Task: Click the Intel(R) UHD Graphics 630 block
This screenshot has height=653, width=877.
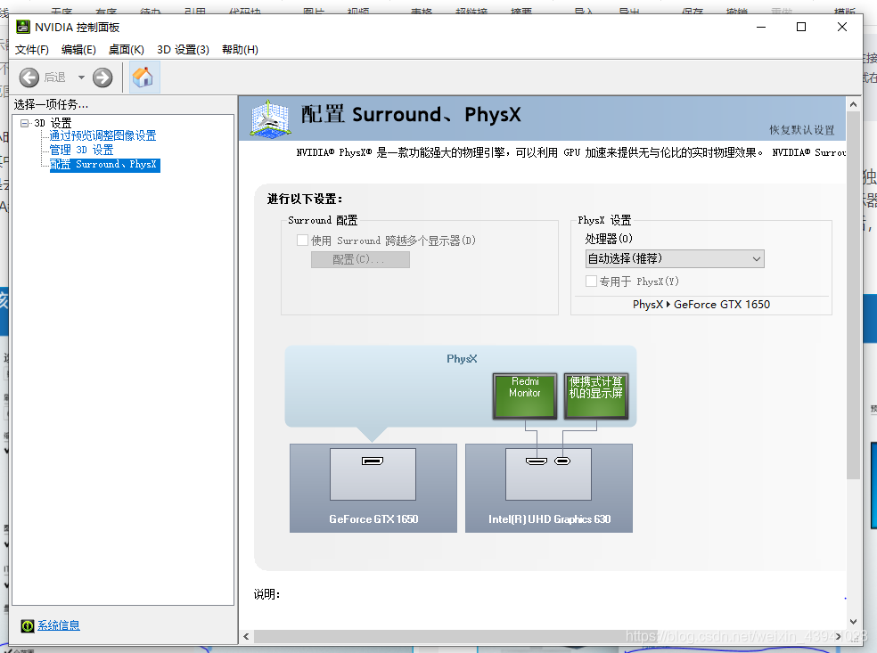Action: coord(549,488)
